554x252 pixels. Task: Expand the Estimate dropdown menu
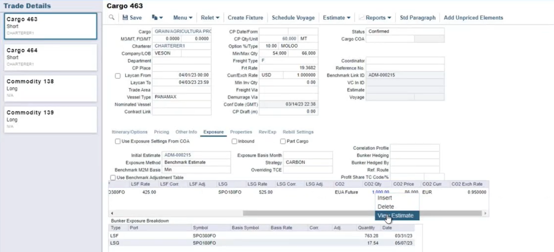(x=336, y=18)
